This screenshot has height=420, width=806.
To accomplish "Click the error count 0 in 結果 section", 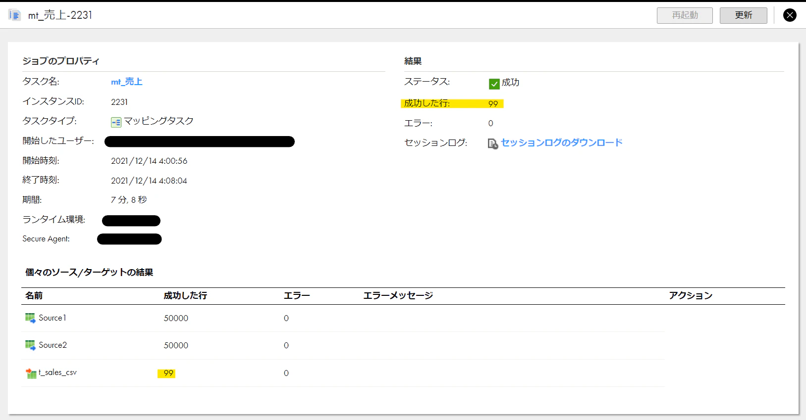I will coord(490,123).
